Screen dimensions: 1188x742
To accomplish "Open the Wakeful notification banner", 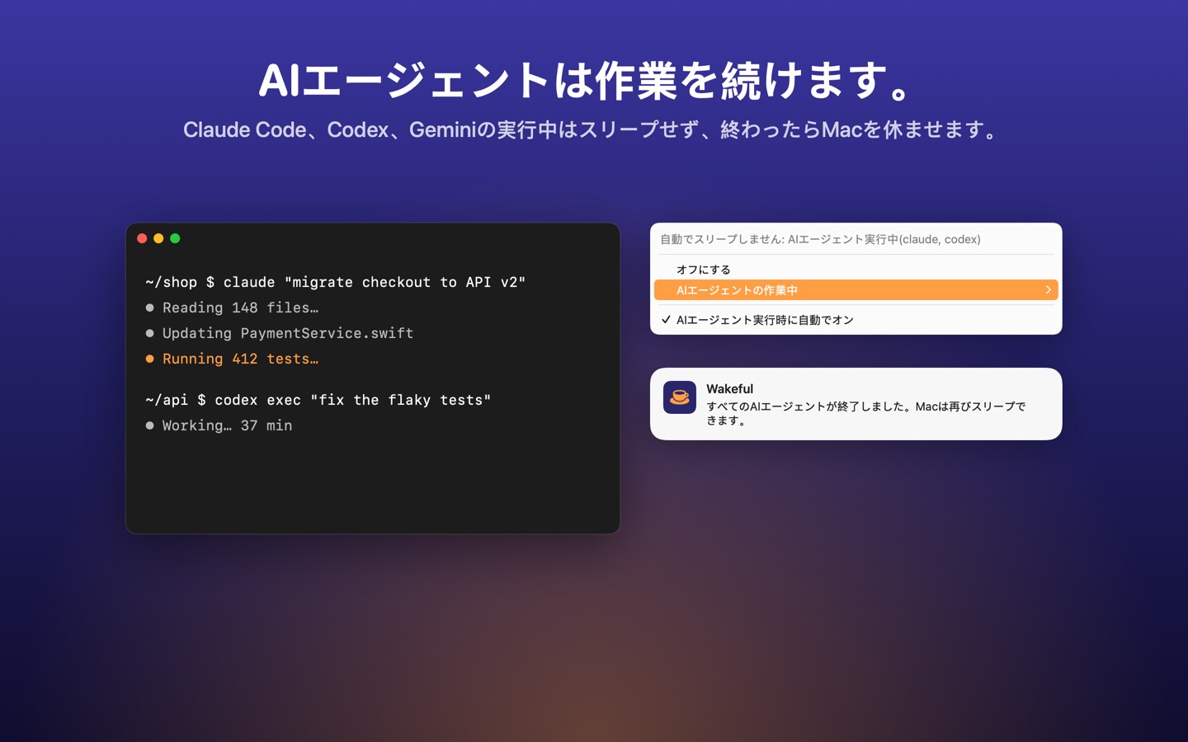I will (856, 404).
